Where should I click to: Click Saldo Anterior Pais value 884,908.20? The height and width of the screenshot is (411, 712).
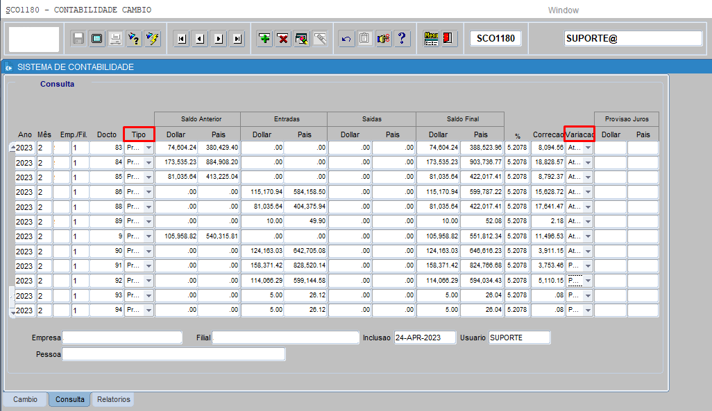219,162
